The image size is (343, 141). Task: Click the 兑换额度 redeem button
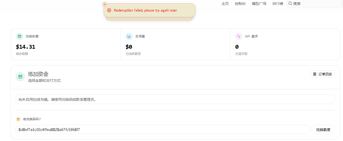pyautogui.click(x=323, y=130)
